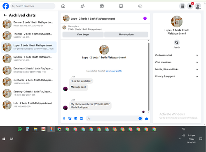Screen dimensions: 206x152
Task: Click the Lupe avatar in chat header
Action: pos(66,18)
